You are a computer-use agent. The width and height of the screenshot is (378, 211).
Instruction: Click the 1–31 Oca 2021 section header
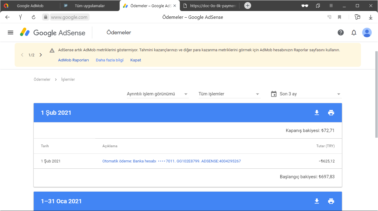tap(188, 201)
